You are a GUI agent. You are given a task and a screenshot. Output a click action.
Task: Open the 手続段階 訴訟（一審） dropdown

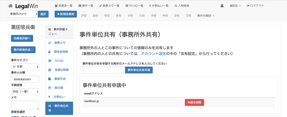pos(25,91)
